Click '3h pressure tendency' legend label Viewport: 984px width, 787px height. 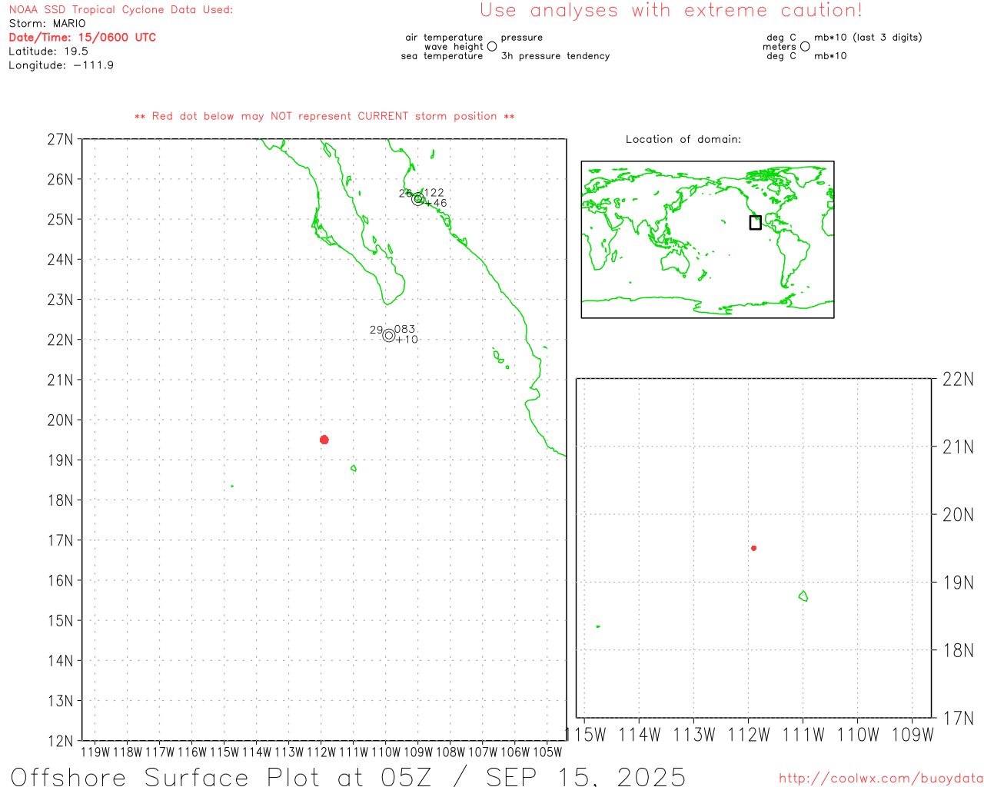coord(556,56)
